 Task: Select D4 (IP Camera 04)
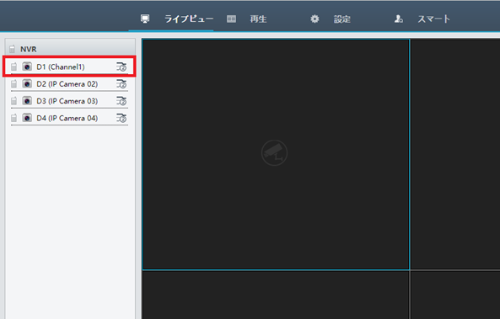(67, 118)
